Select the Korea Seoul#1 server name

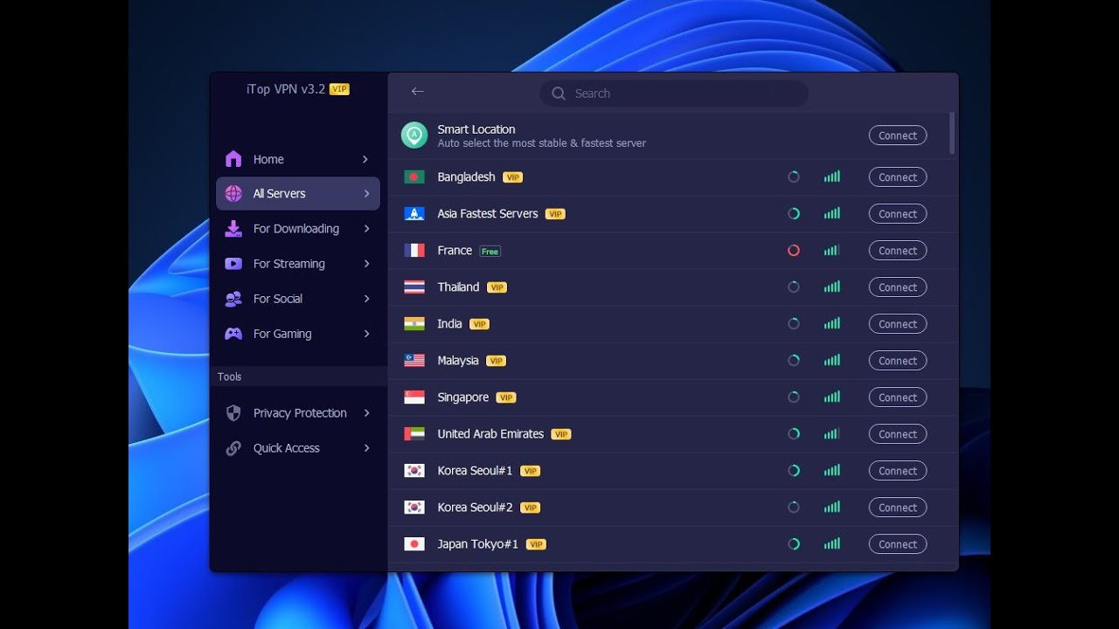pyautogui.click(x=476, y=471)
